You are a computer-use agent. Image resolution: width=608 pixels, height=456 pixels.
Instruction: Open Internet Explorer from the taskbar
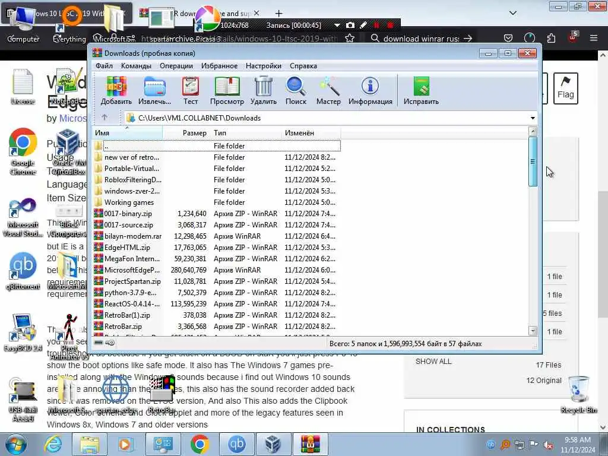tap(53, 444)
